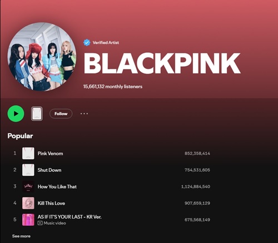
Task: Open the How You Like That title
Action: coord(57,187)
